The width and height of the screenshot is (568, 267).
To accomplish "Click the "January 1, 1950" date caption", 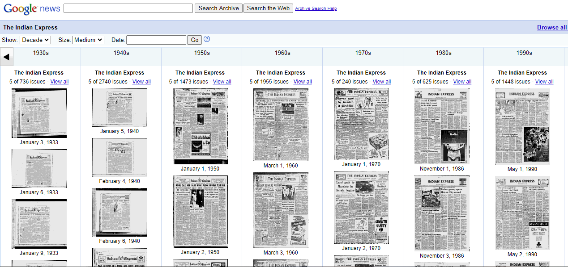I will tap(200, 169).
